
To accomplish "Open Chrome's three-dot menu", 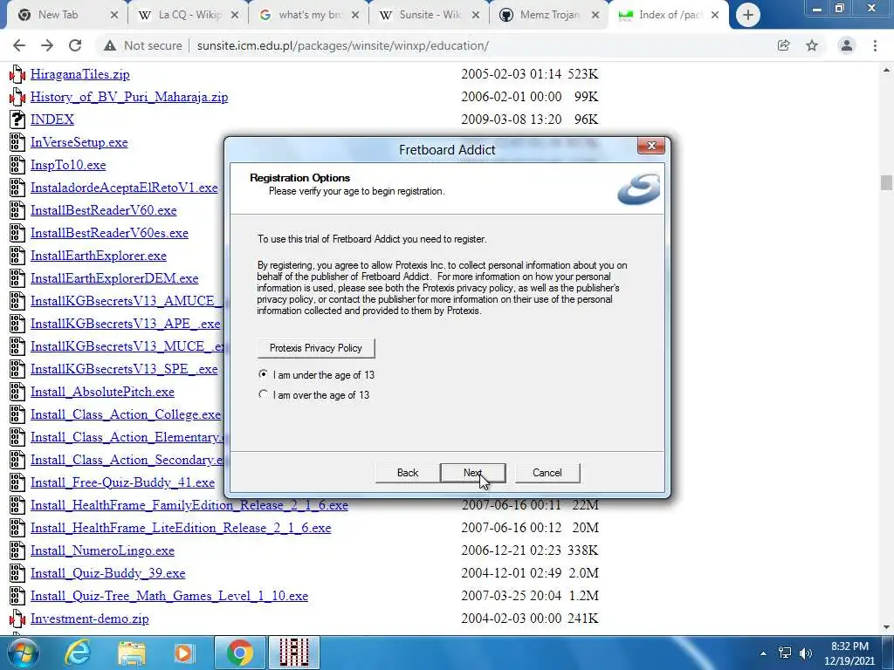I will click(x=875, y=45).
